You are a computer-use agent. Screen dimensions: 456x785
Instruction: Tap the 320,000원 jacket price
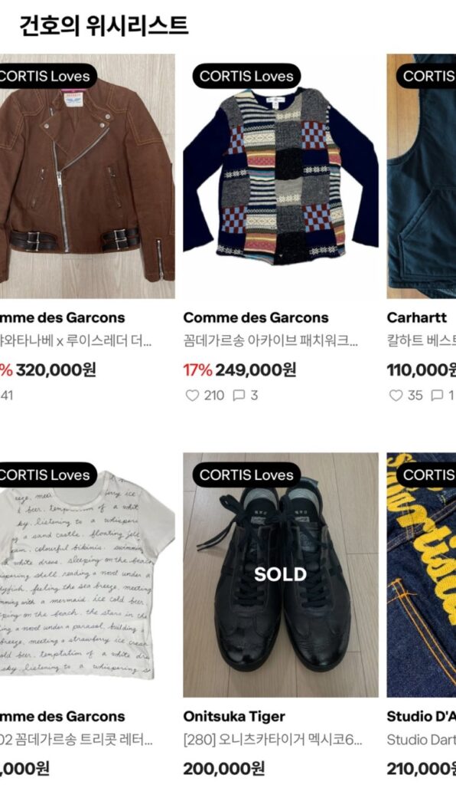(x=55, y=370)
